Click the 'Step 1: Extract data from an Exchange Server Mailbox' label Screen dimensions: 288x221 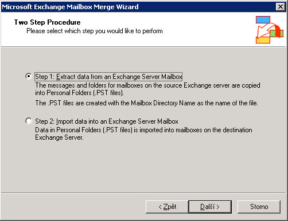[x=108, y=77]
